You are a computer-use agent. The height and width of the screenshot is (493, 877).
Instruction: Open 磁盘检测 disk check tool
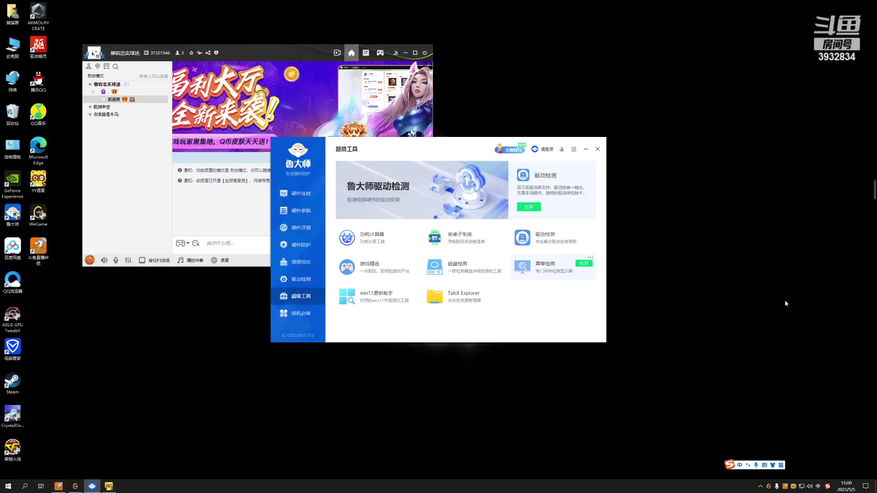(464, 267)
